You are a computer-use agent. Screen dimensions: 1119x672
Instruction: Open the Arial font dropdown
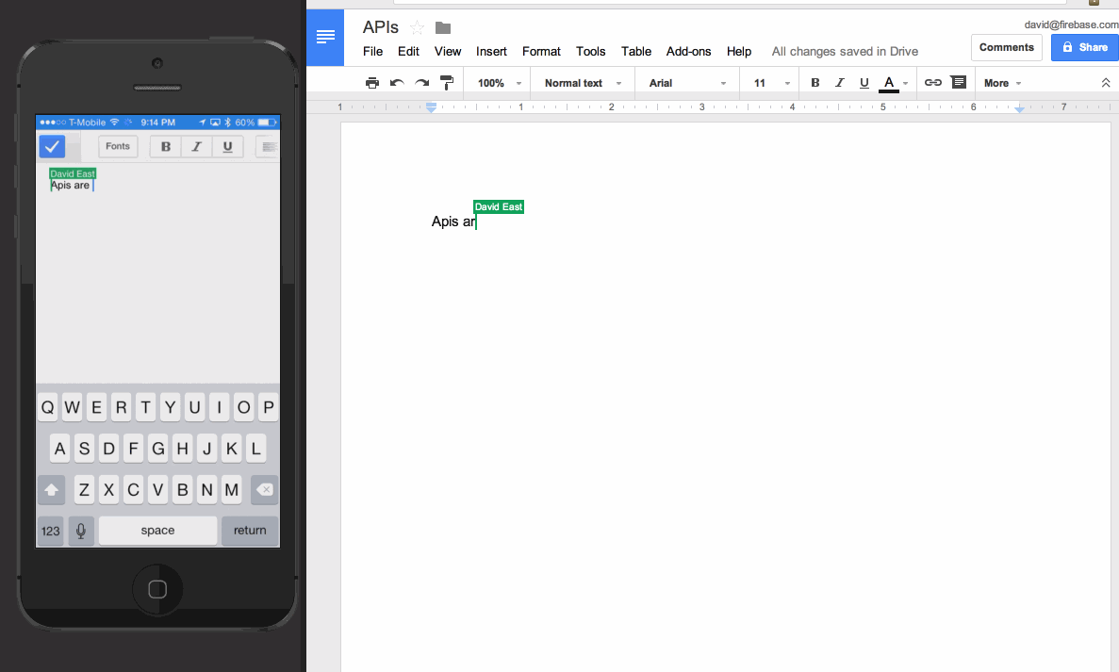coord(686,82)
